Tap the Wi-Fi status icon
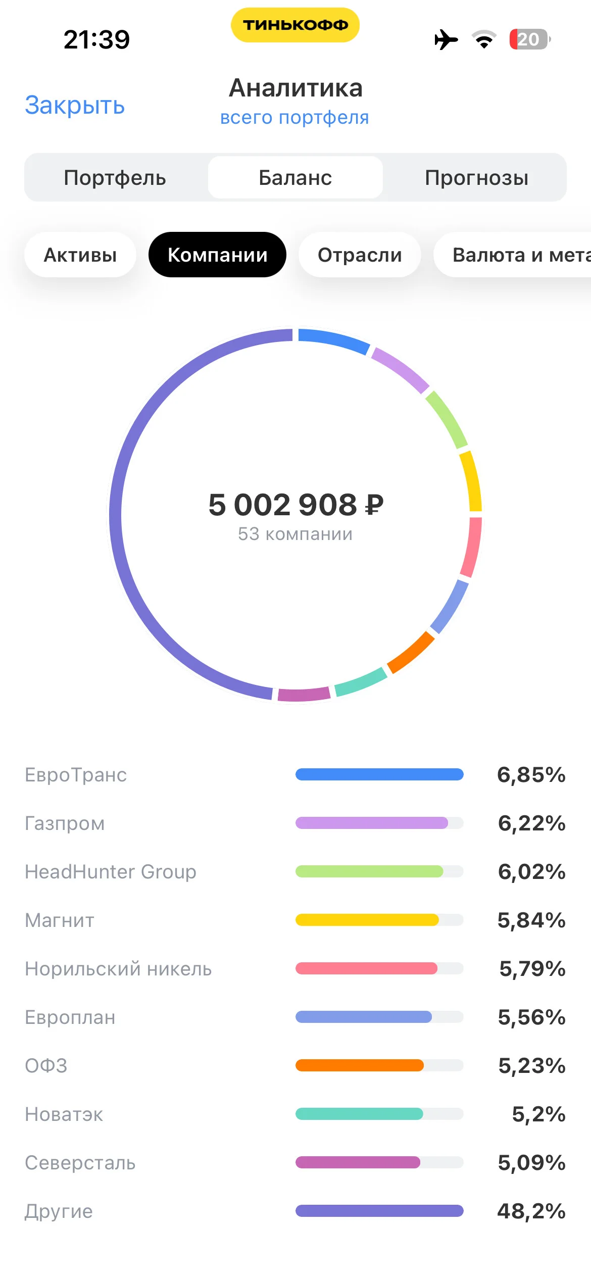591x1279 pixels. [x=484, y=39]
